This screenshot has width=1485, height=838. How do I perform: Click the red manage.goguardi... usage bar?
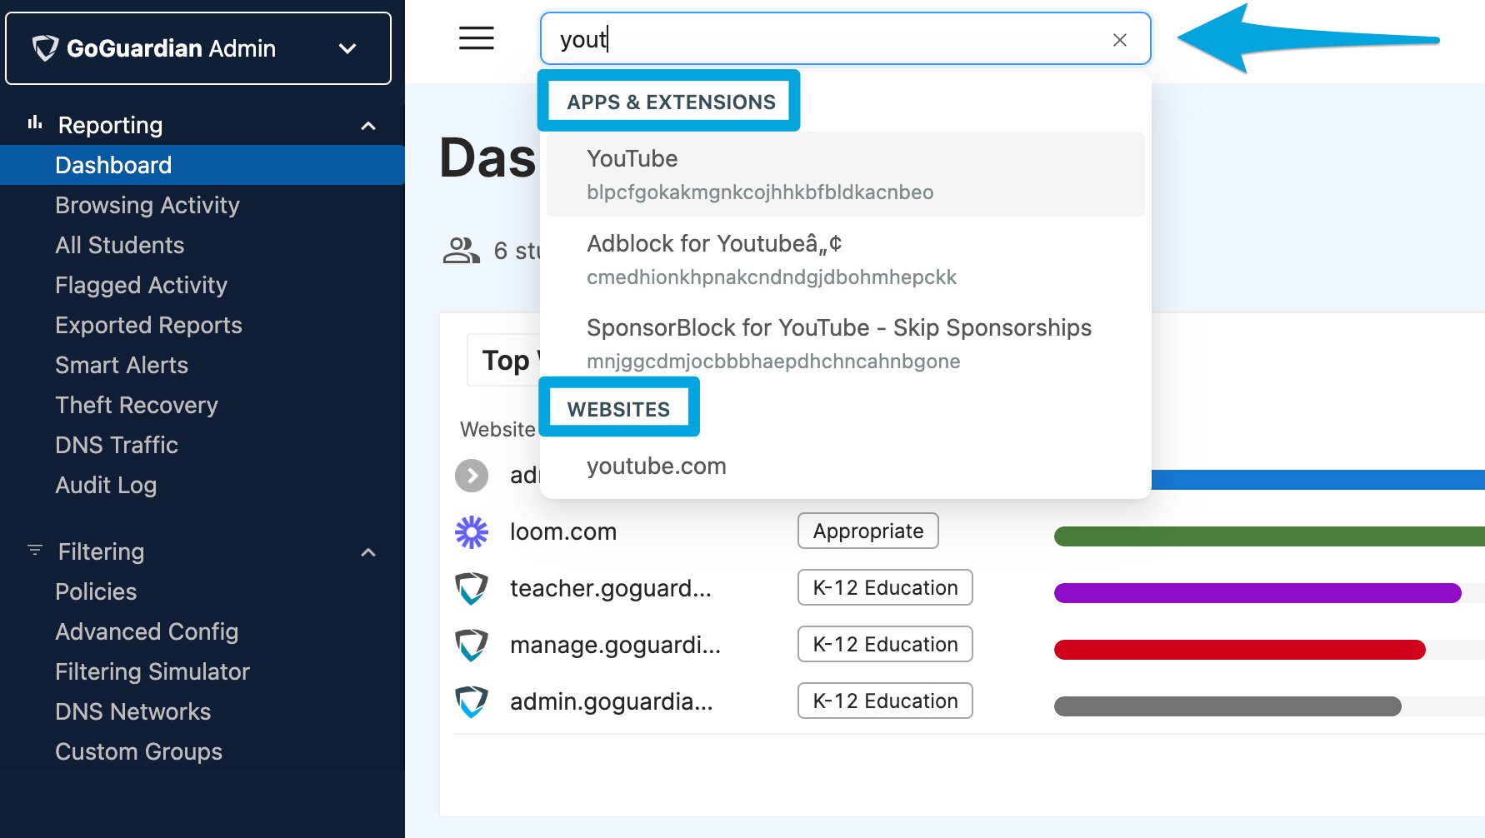[1240, 650]
